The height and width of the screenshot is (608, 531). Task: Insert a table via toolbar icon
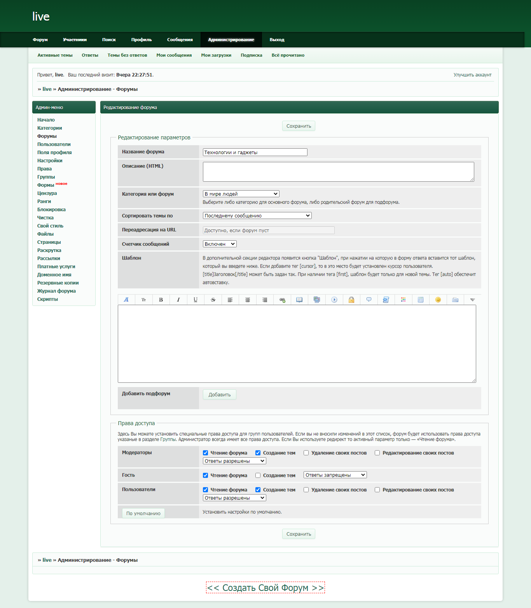tap(421, 300)
